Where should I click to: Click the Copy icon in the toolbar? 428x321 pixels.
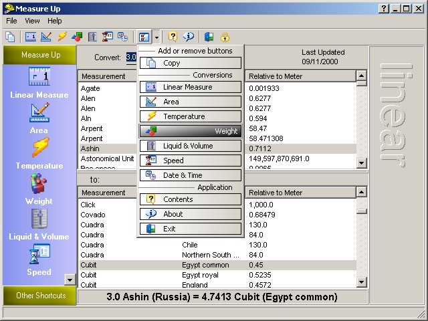tap(10, 37)
